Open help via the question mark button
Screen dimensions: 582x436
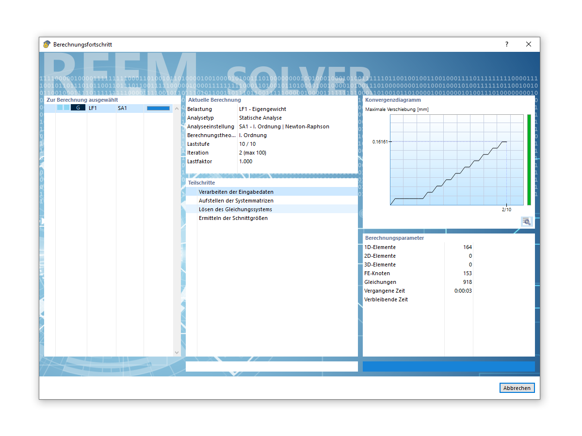[x=506, y=44]
